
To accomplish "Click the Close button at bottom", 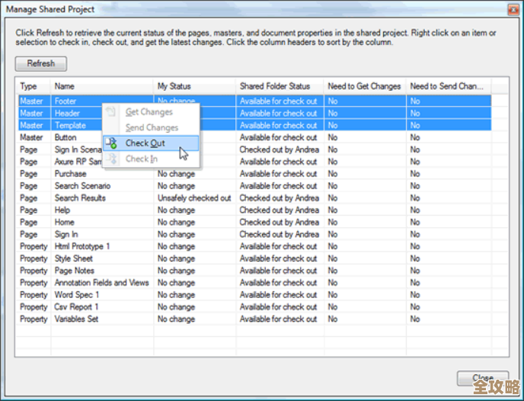I will pyautogui.click(x=482, y=378).
